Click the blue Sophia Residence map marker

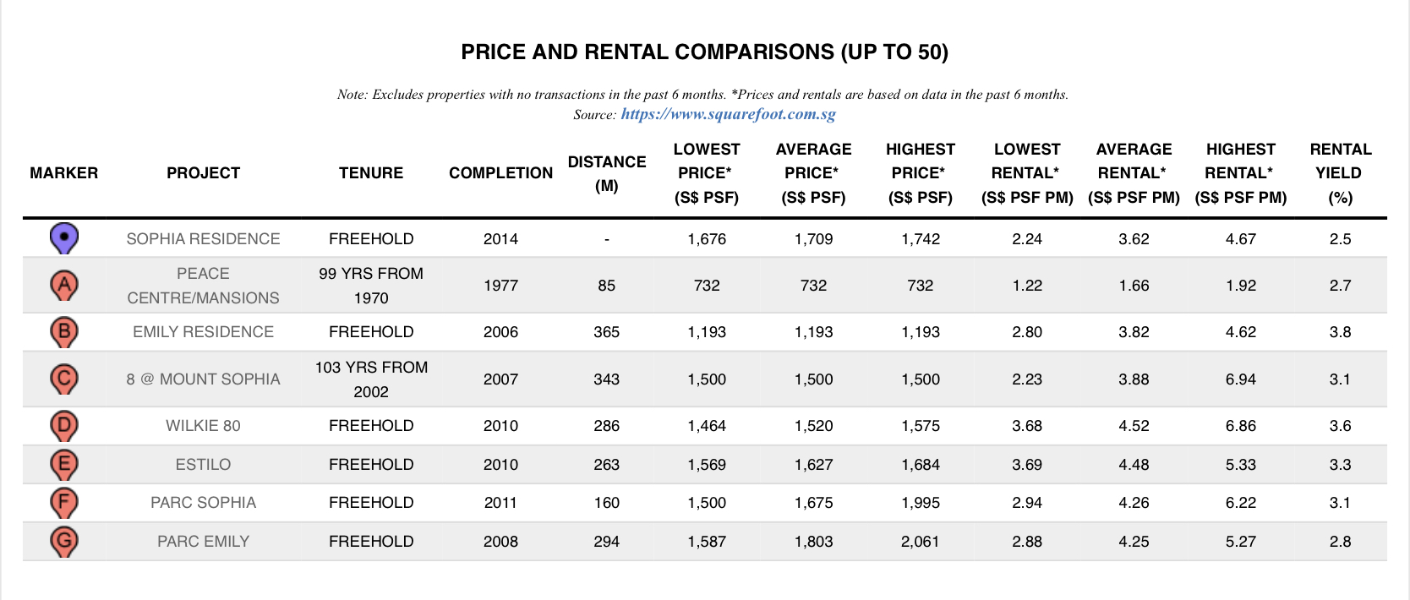tap(64, 237)
